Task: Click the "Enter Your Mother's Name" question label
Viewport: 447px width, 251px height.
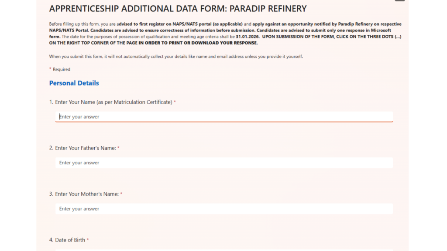Action: (86, 194)
